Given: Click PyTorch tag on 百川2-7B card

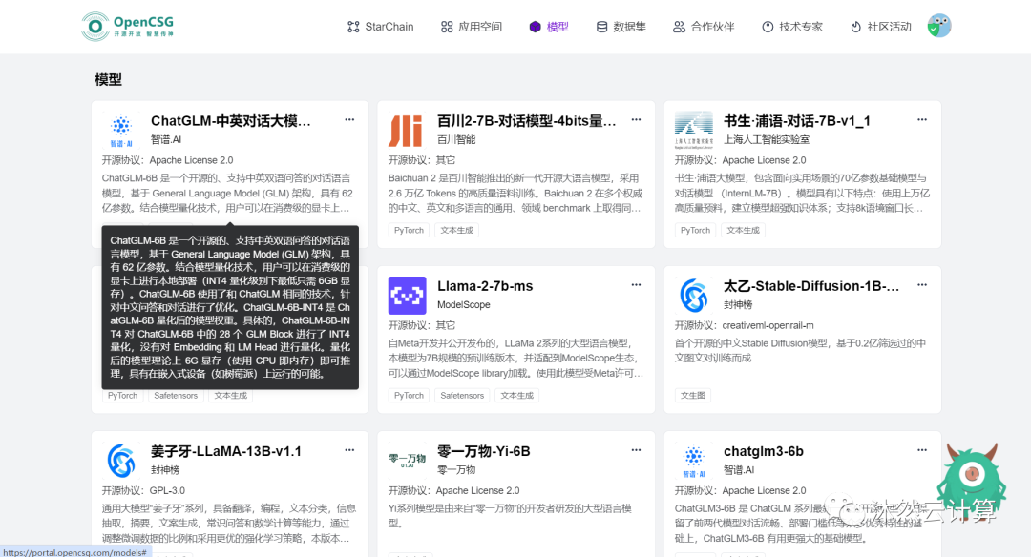Looking at the screenshot, I should tap(409, 230).
